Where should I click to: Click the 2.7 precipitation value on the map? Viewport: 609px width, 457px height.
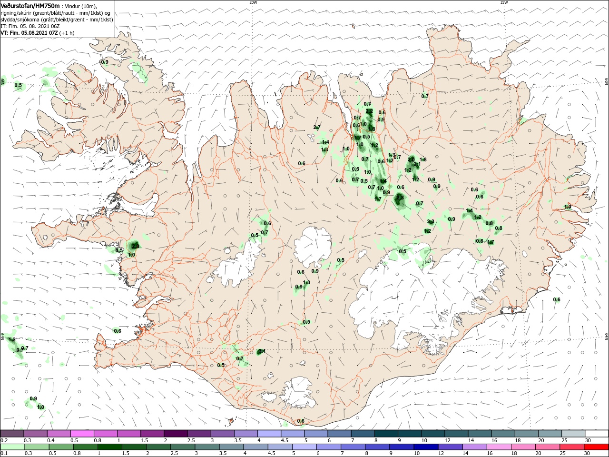coord(317,128)
